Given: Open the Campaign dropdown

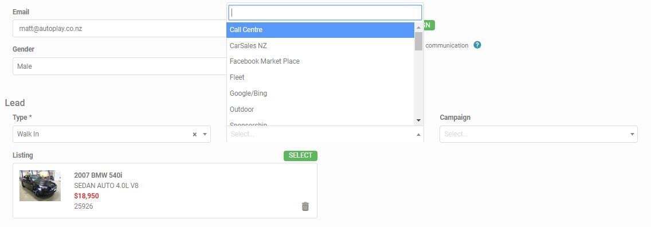Looking at the screenshot, I should [539, 134].
